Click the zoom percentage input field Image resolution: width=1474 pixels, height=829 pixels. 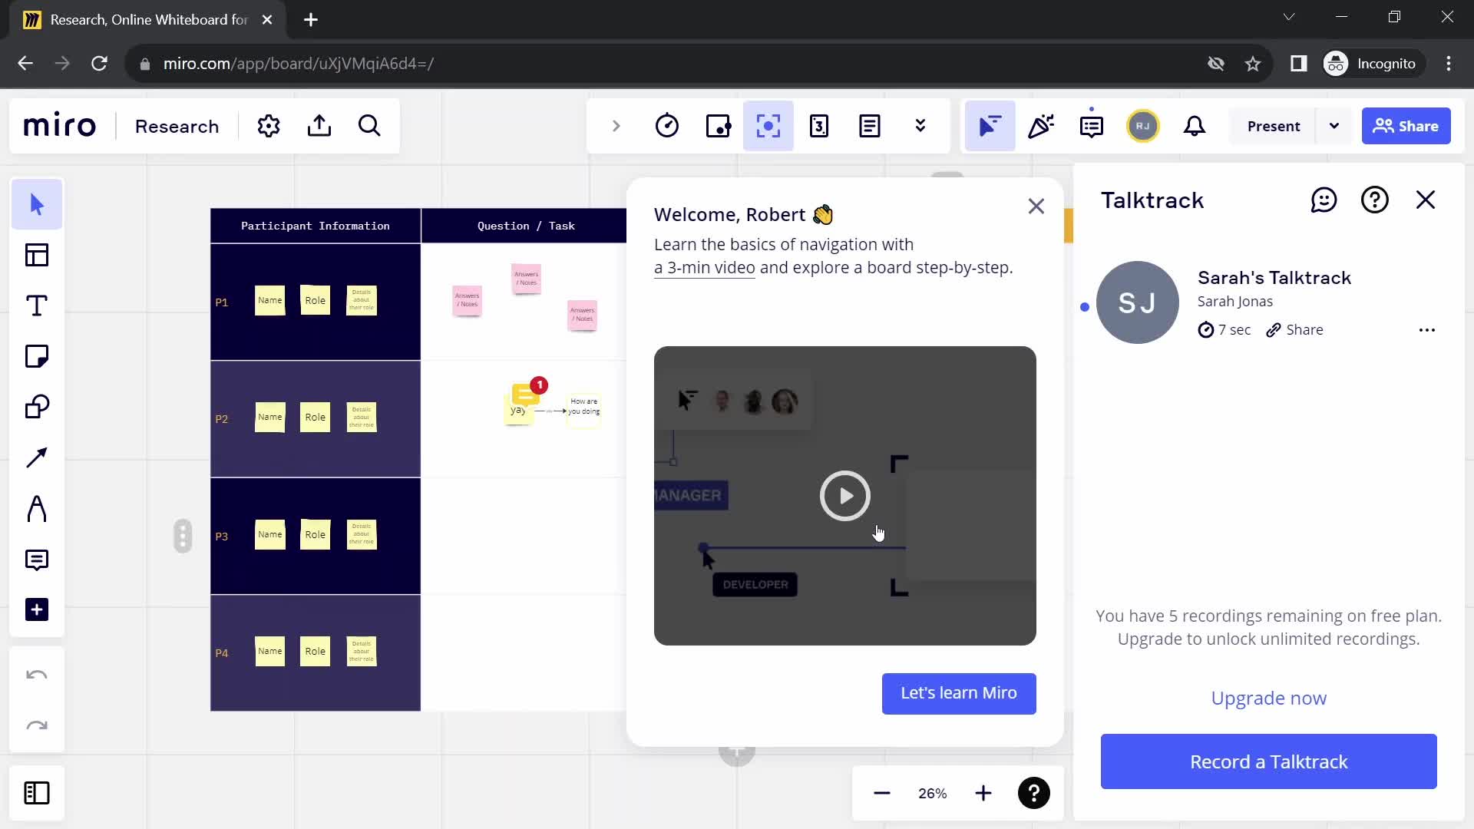click(933, 793)
